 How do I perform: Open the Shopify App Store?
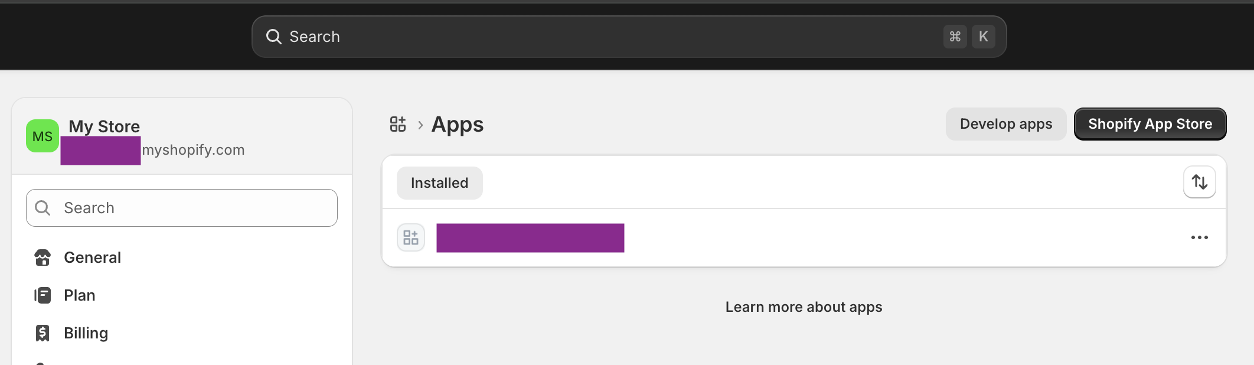[x=1150, y=124]
